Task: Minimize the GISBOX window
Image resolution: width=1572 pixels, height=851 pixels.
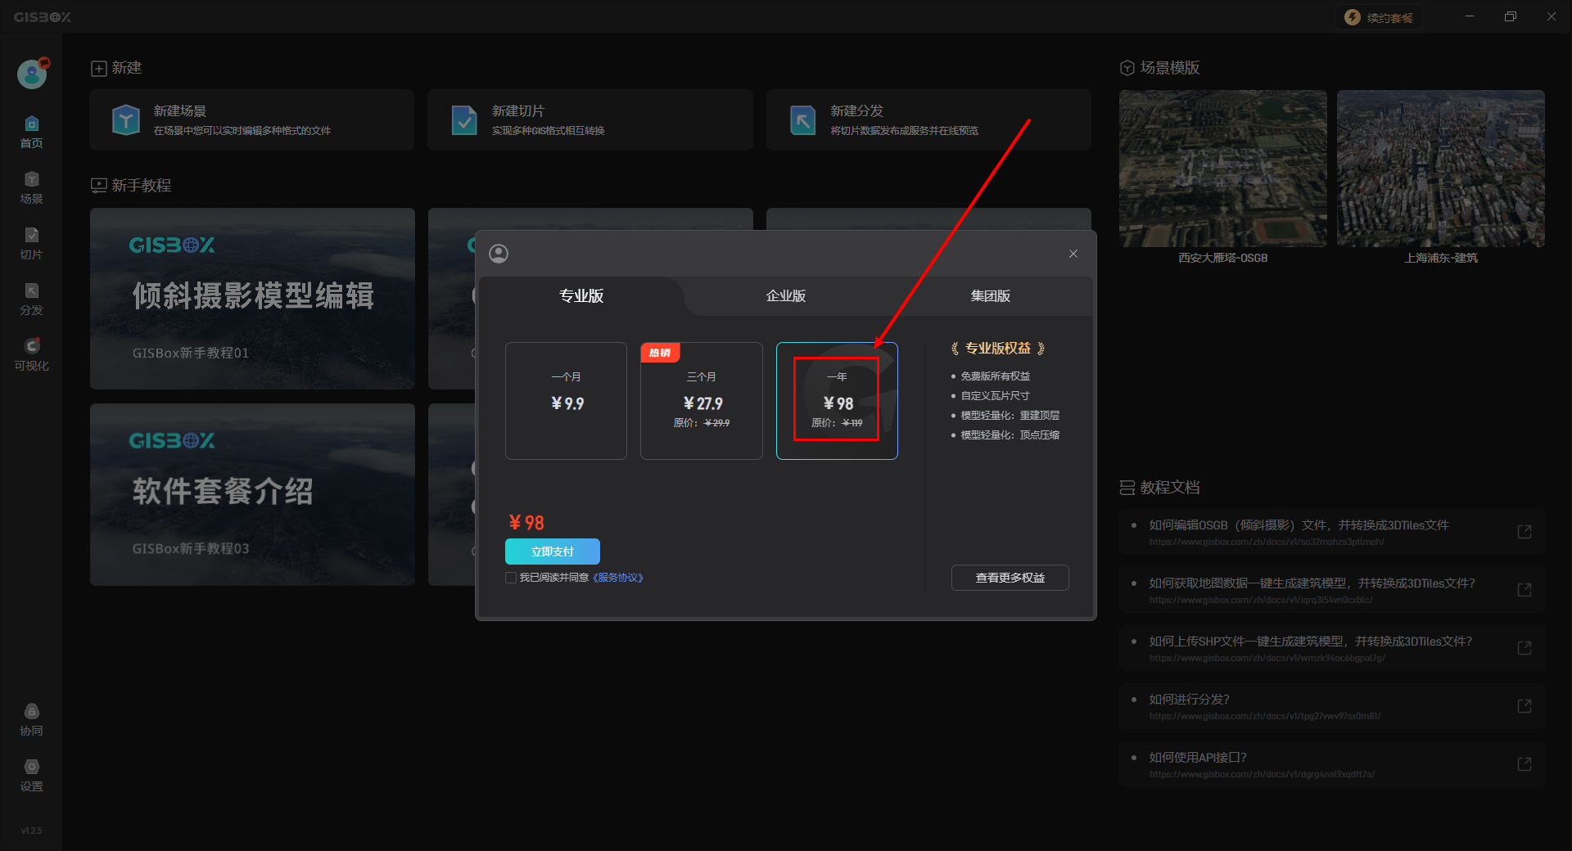Action: (1470, 16)
